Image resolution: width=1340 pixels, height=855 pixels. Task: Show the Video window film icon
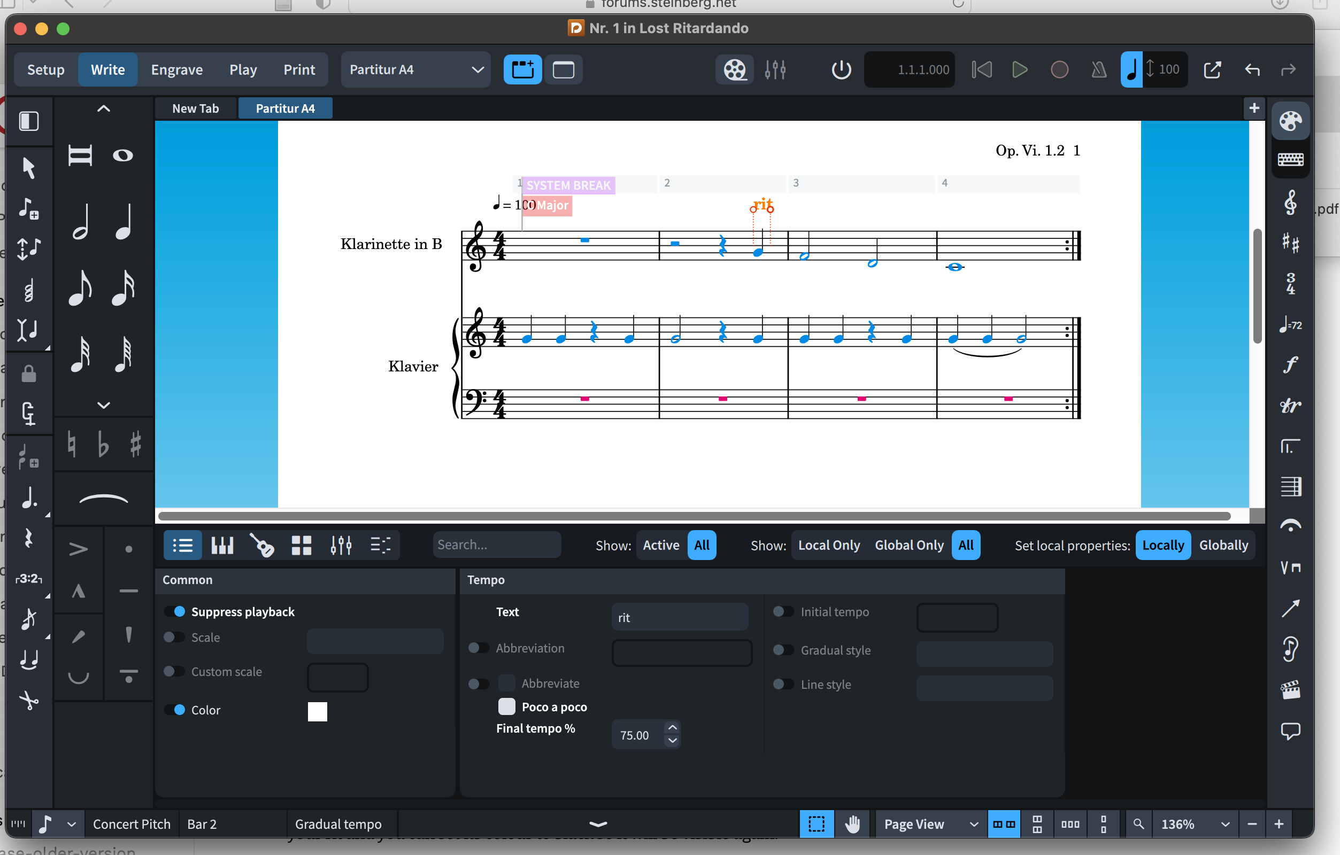[x=734, y=69]
